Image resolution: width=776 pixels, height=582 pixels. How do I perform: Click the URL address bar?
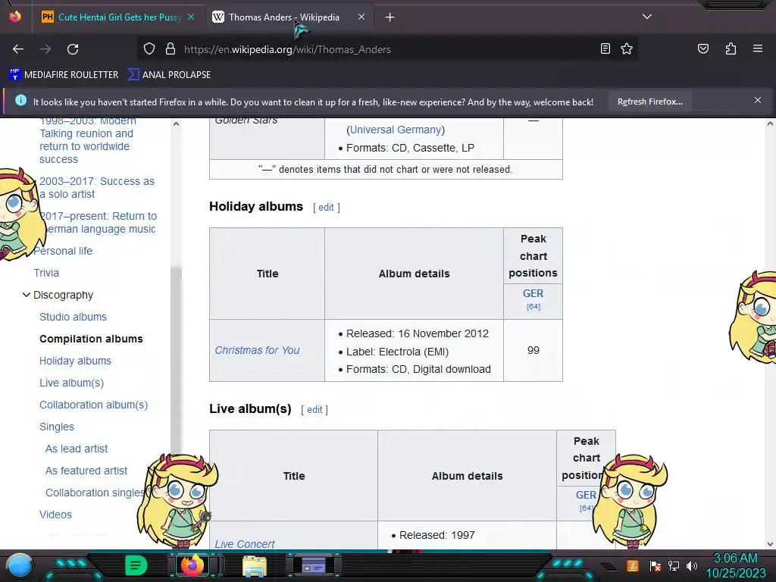click(x=386, y=49)
